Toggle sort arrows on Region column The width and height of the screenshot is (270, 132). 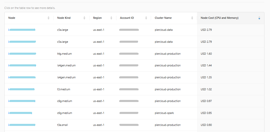coord(111,18)
